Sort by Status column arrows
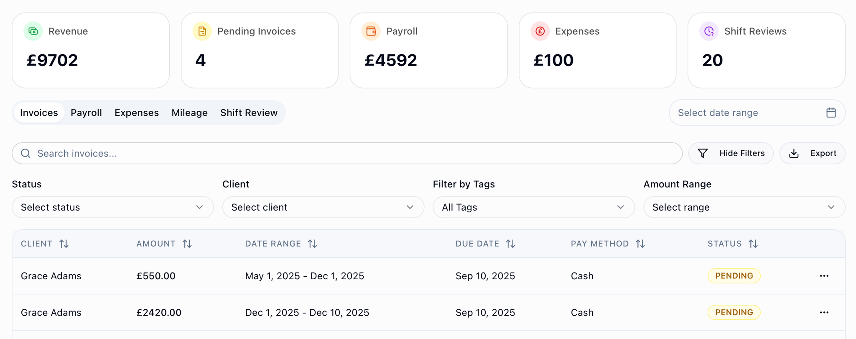The width and height of the screenshot is (856, 339). point(753,244)
